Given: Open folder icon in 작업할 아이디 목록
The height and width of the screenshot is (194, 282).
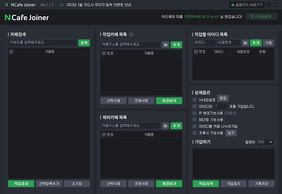Looking at the screenshot, I should click(x=245, y=43).
